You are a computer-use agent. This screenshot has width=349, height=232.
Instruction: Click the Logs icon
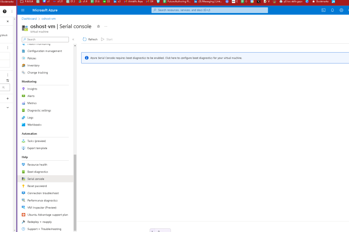click(x=24, y=118)
